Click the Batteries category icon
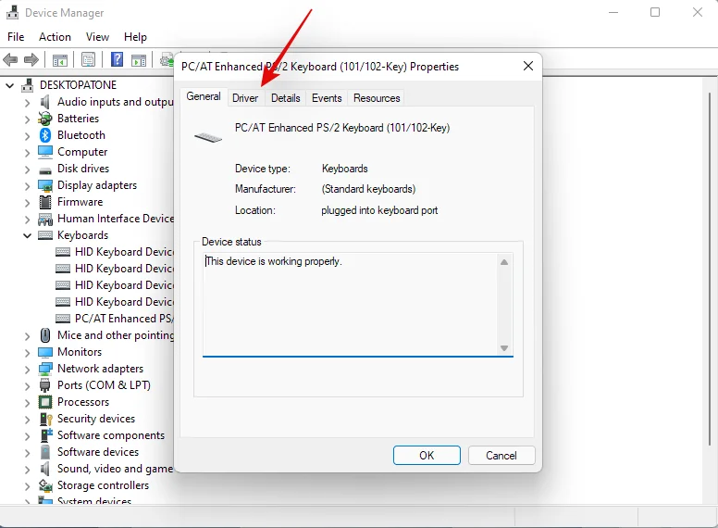This screenshot has height=528, width=718. click(x=44, y=119)
